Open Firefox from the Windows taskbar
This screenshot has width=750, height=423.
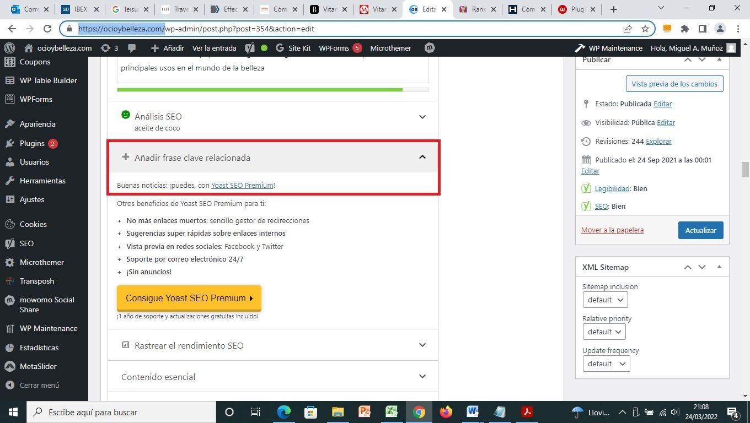pos(446,412)
